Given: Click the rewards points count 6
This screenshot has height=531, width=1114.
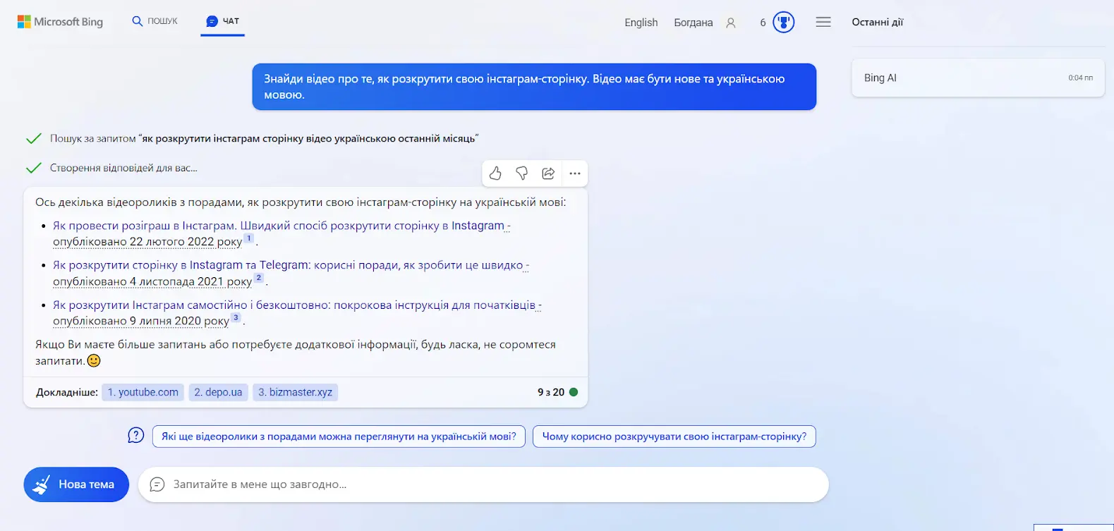Looking at the screenshot, I should click(x=763, y=23).
